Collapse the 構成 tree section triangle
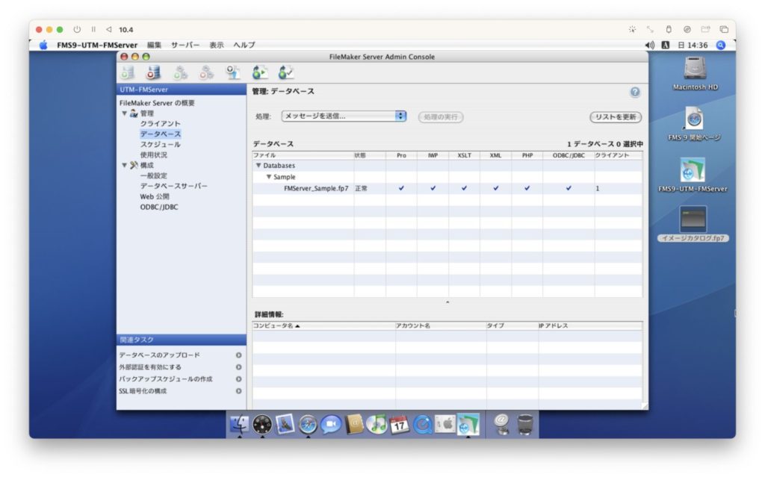 tap(125, 165)
